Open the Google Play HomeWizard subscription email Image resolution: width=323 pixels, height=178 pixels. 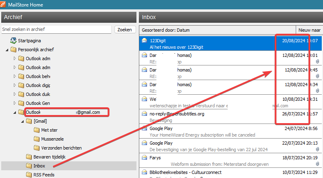[x=202, y=132]
